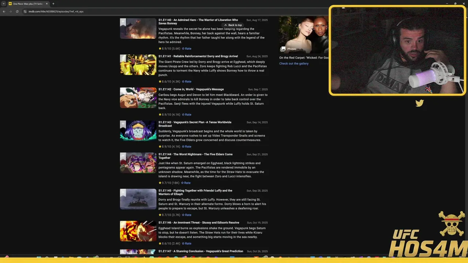Image resolution: width=468 pixels, height=263 pixels.
Task: Open the E1145 episode thumbnail image
Action: point(138,199)
